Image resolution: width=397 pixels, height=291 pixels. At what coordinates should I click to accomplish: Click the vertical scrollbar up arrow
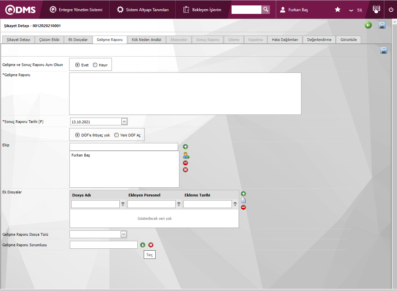tap(395, 22)
